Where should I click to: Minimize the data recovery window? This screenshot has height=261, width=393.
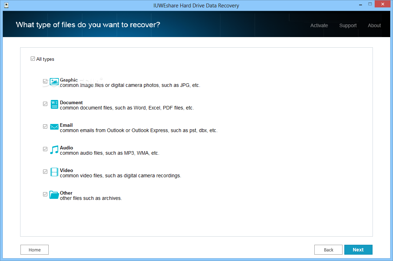click(x=361, y=4)
